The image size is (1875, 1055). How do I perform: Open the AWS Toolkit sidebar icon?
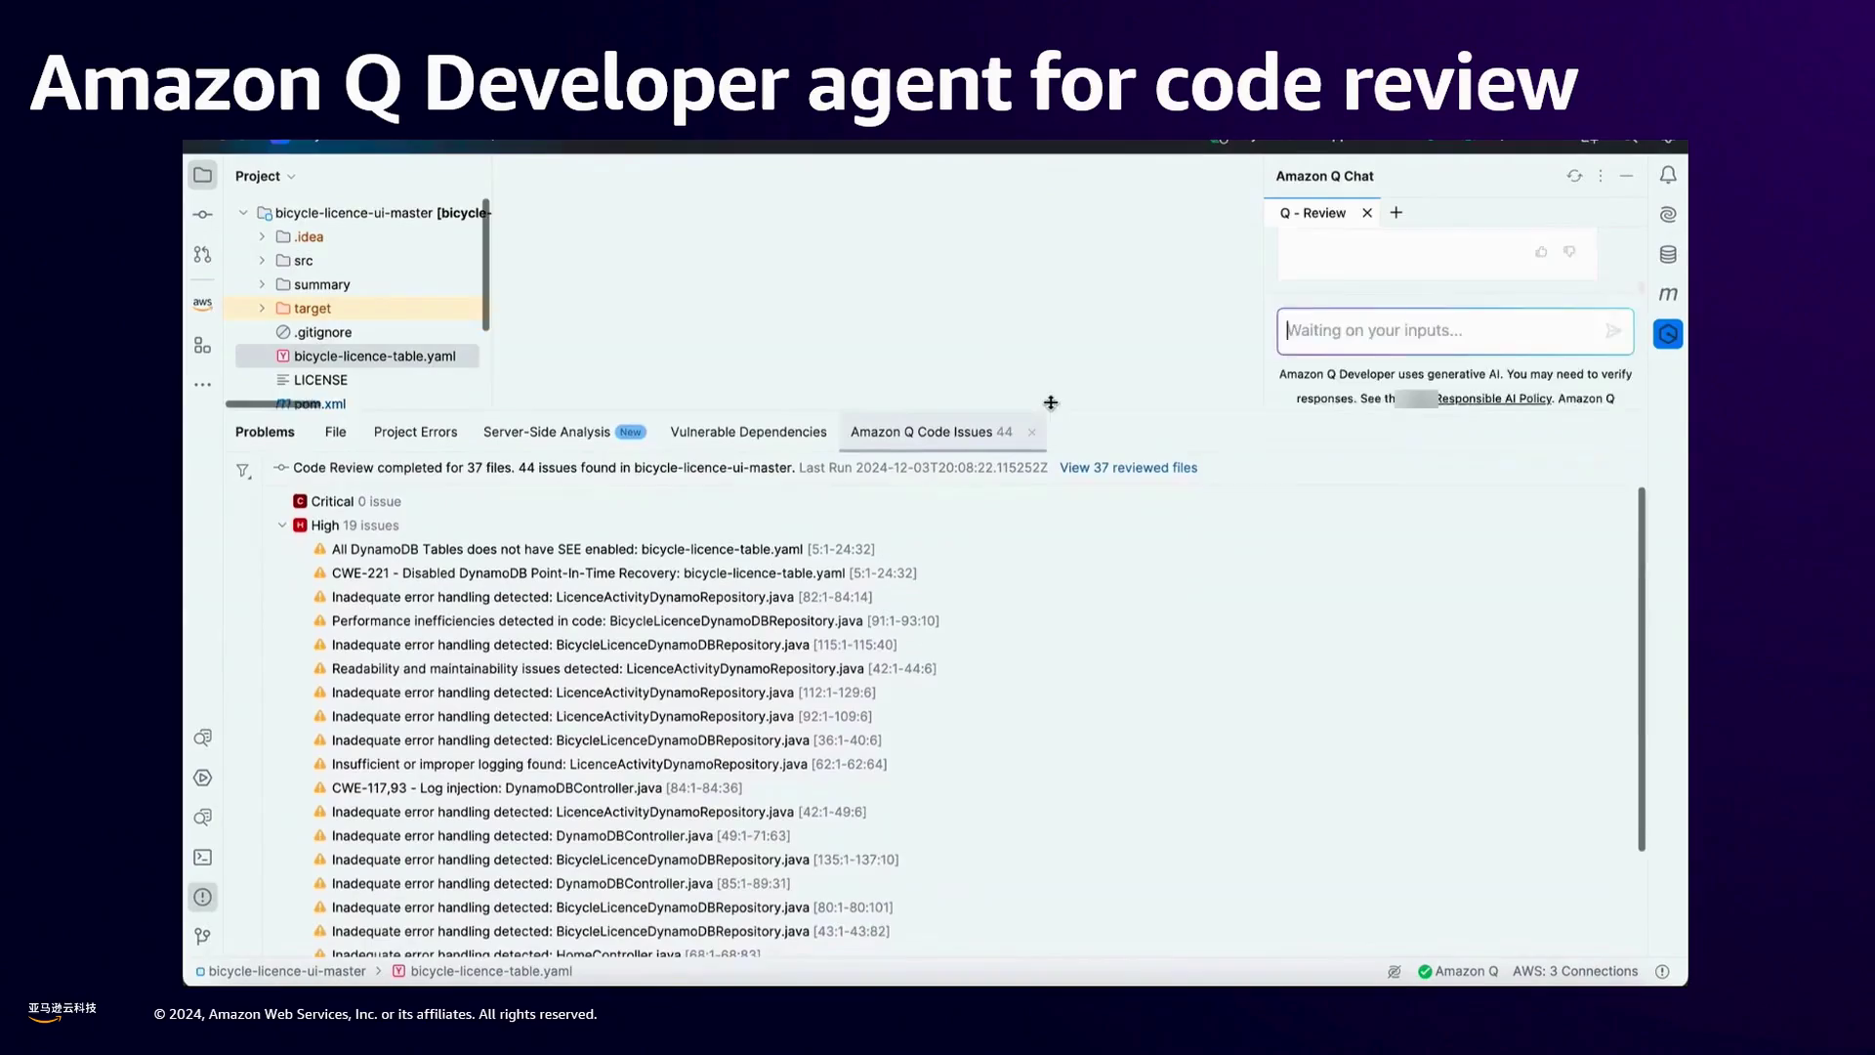click(x=202, y=304)
